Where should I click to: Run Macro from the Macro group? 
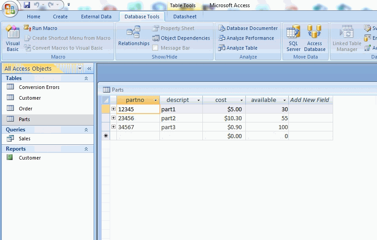[41, 28]
